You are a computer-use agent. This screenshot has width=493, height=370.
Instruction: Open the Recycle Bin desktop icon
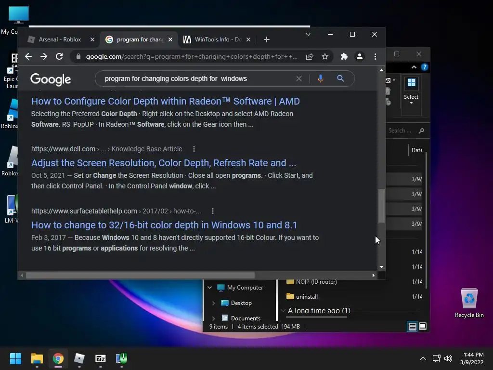[469, 303]
